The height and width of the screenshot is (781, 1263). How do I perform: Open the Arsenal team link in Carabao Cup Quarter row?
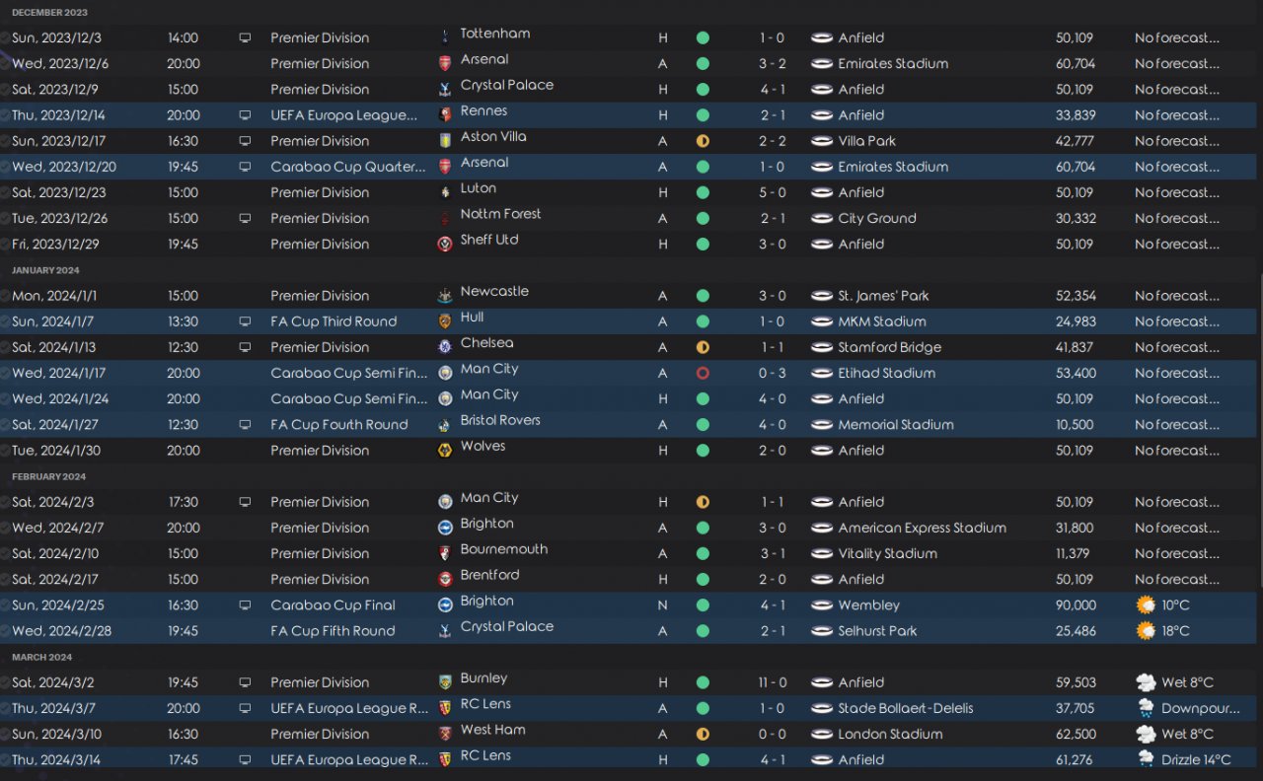[x=484, y=163]
